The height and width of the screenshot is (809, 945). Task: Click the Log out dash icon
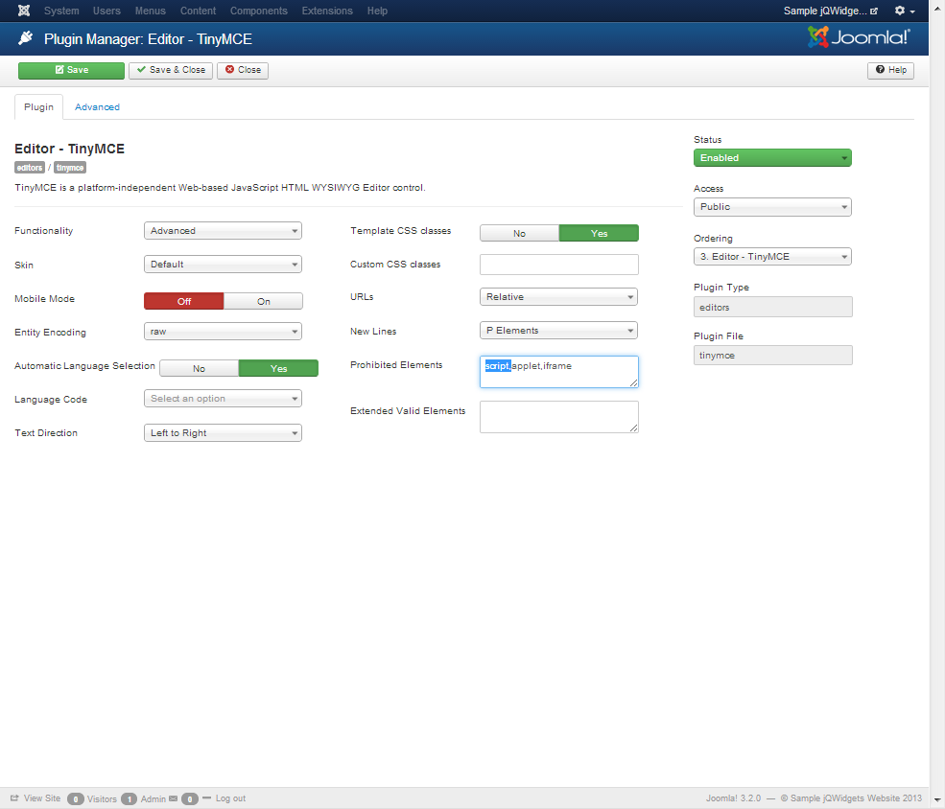[206, 798]
